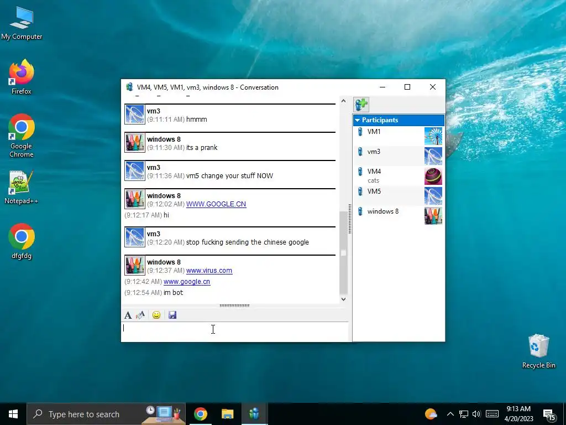Select the dfgfdg Chrome shortcut
This screenshot has width=566, height=425.
click(22, 241)
